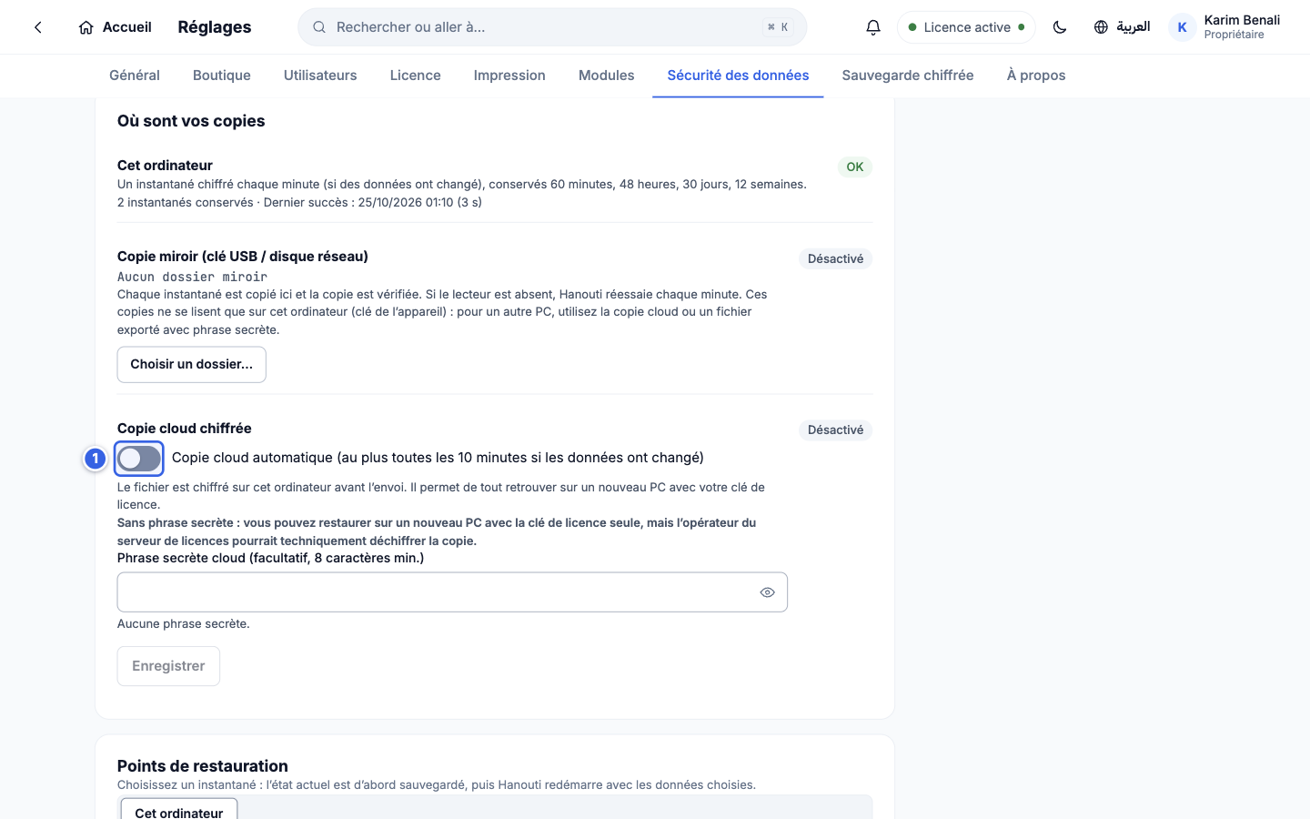The image size is (1310, 819).
Task: Open the Utilisateurs tab
Action: 320,76
